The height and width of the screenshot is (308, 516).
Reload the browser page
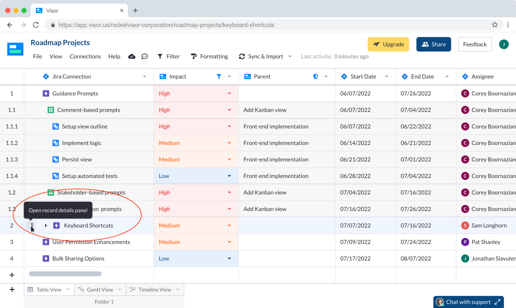click(x=36, y=25)
